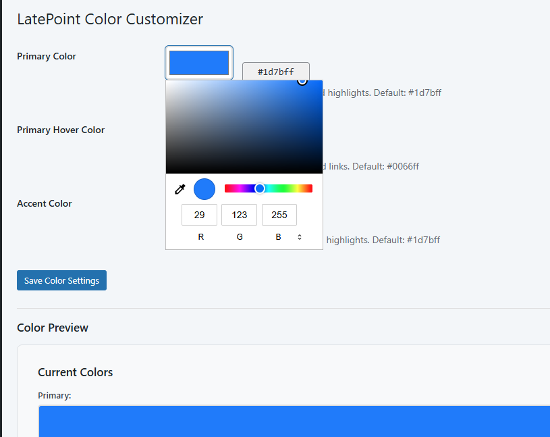The width and height of the screenshot is (550, 437).
Task: Focus the G value input showing 123
Action: click(x=239, y=215)
